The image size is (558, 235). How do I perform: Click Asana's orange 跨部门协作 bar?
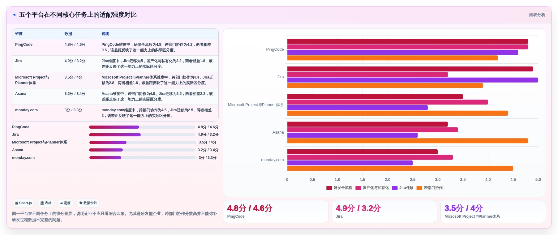point(408,141)
